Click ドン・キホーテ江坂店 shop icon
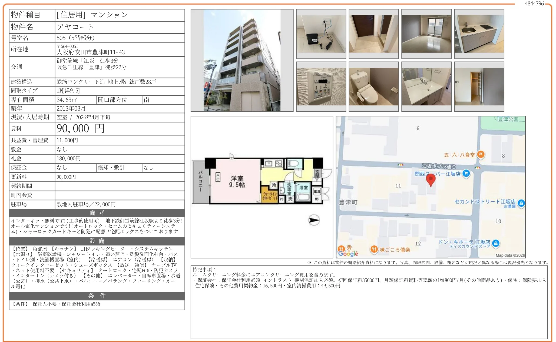 pyautogui.click(x=495, y=243)
